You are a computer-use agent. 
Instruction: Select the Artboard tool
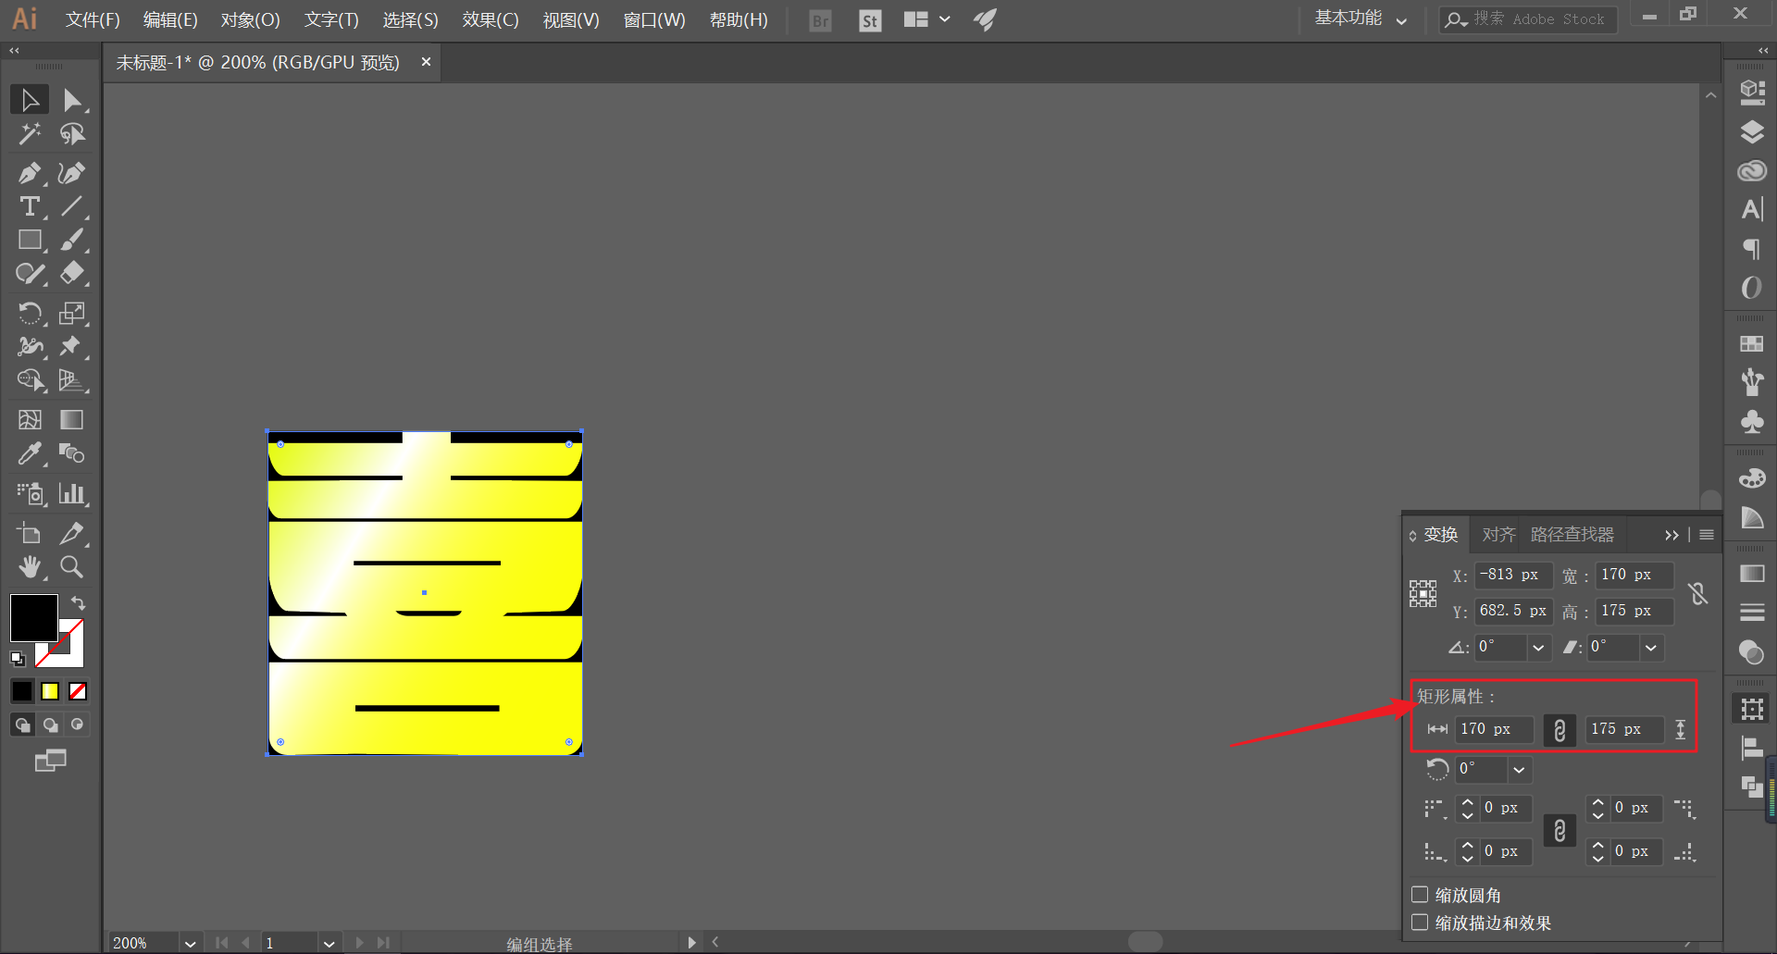30,533
